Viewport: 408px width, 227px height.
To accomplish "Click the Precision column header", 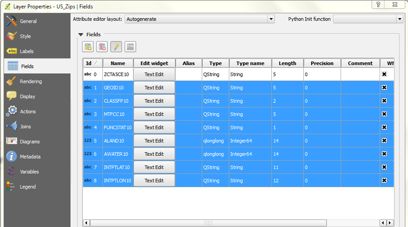I will click(x=322, y=63).
